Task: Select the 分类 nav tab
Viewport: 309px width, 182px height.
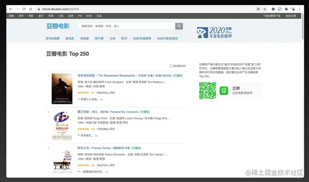Action: (x=112, y=39)
